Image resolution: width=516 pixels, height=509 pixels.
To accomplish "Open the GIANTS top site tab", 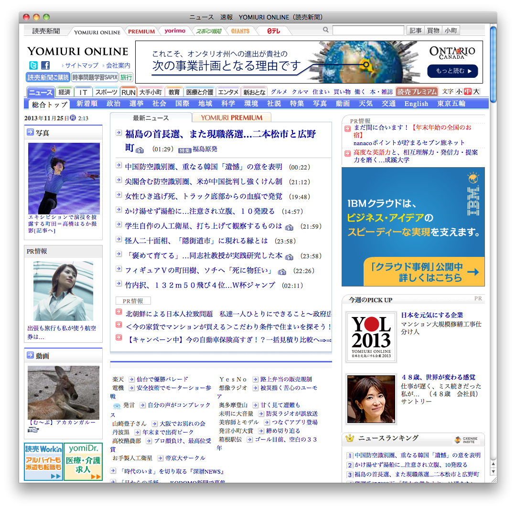I will tap(240, 31).
